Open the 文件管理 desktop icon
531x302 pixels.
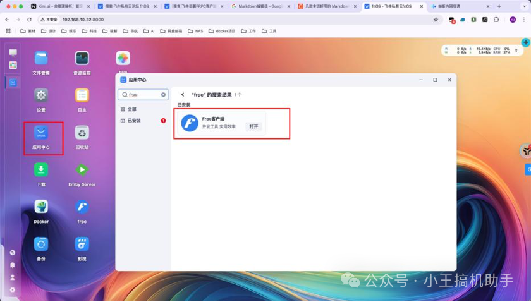point(41,59)
